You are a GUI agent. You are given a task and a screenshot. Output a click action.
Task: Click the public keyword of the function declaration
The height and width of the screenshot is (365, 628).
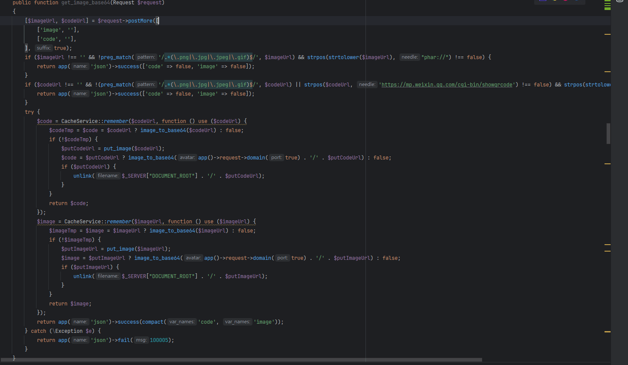pos(22,3)
